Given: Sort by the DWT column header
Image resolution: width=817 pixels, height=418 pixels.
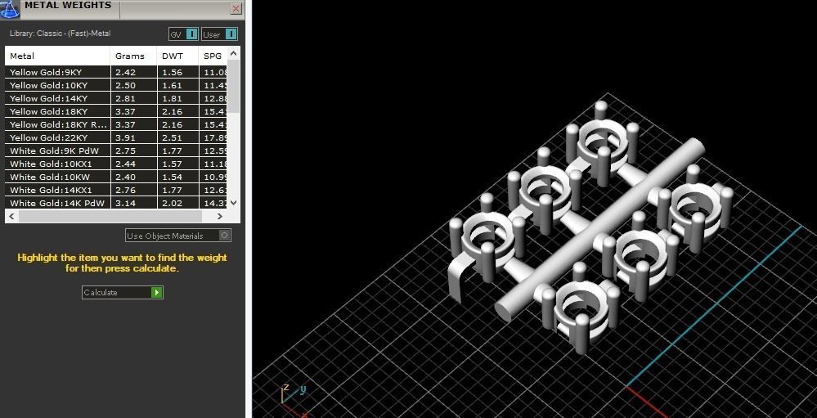Looking at the screenshot, I should click(177, 56).
